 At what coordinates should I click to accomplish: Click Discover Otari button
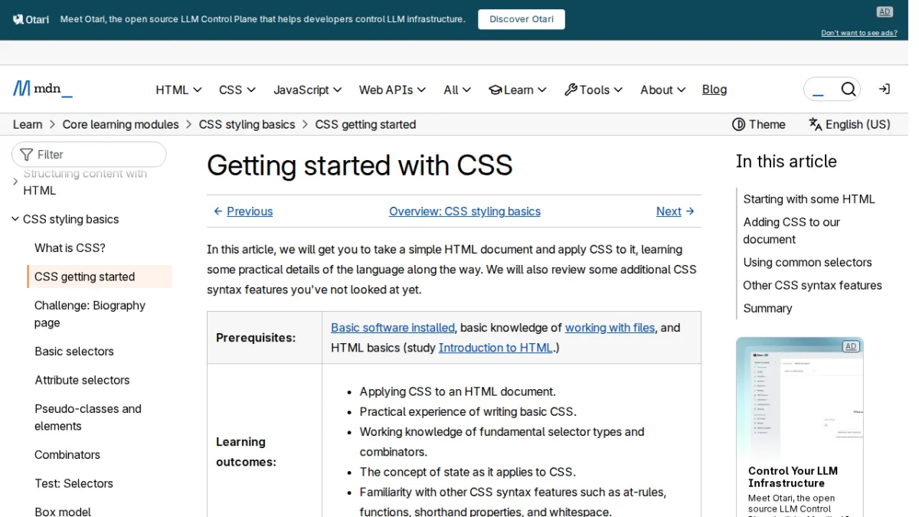click(x=522, y=19)
